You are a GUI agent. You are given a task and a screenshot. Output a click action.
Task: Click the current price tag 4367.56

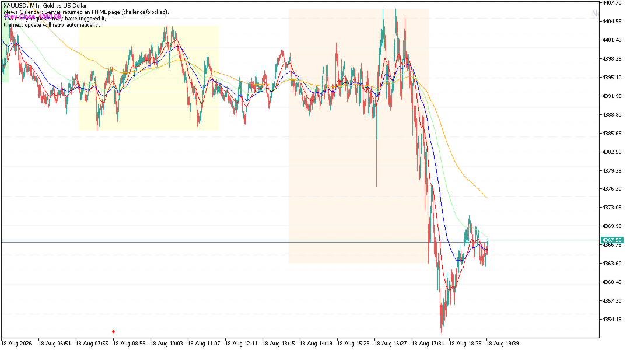tap(611, 240)
